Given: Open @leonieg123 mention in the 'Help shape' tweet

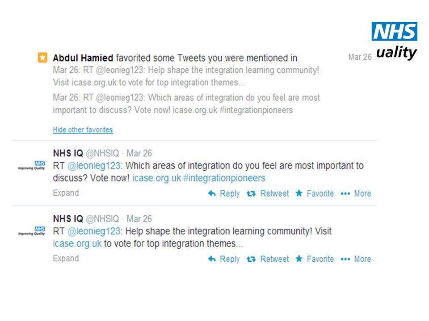Looking at the screenshot, I should [94, 231].
